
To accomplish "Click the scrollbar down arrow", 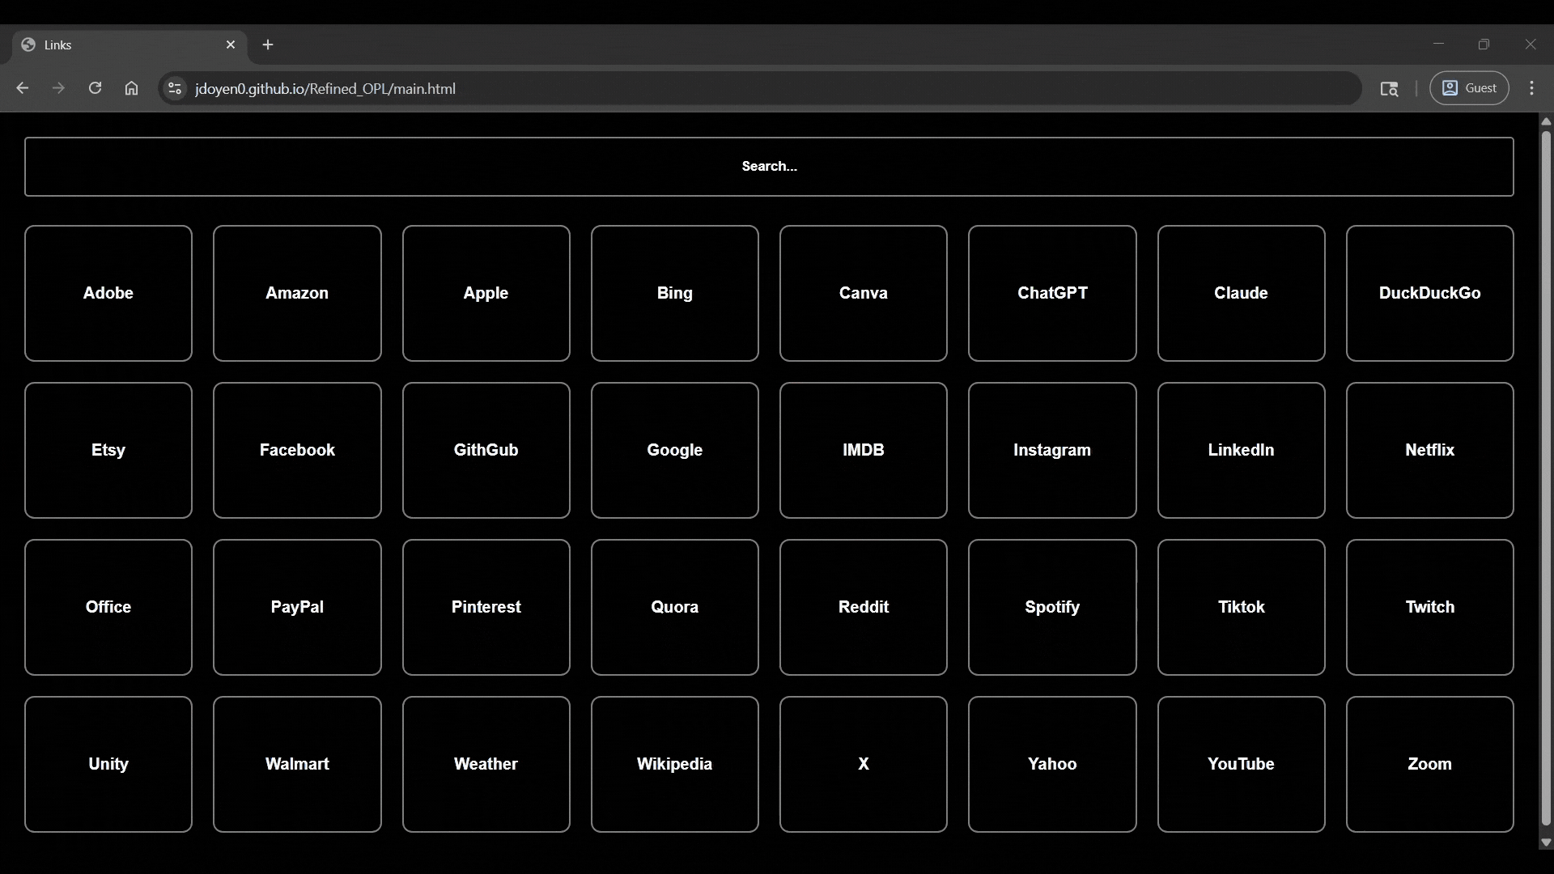I will (x=1546, y=842).
